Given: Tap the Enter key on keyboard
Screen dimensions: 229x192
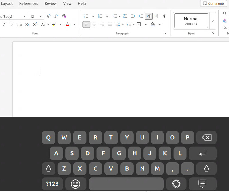Looking at the screenshot, I should point(203,153).
